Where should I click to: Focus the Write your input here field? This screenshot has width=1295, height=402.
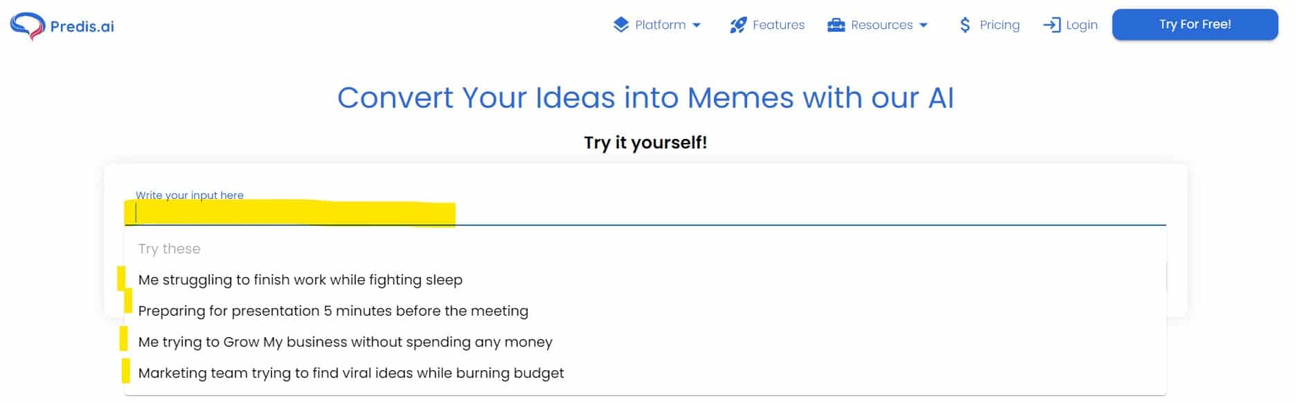645,213
